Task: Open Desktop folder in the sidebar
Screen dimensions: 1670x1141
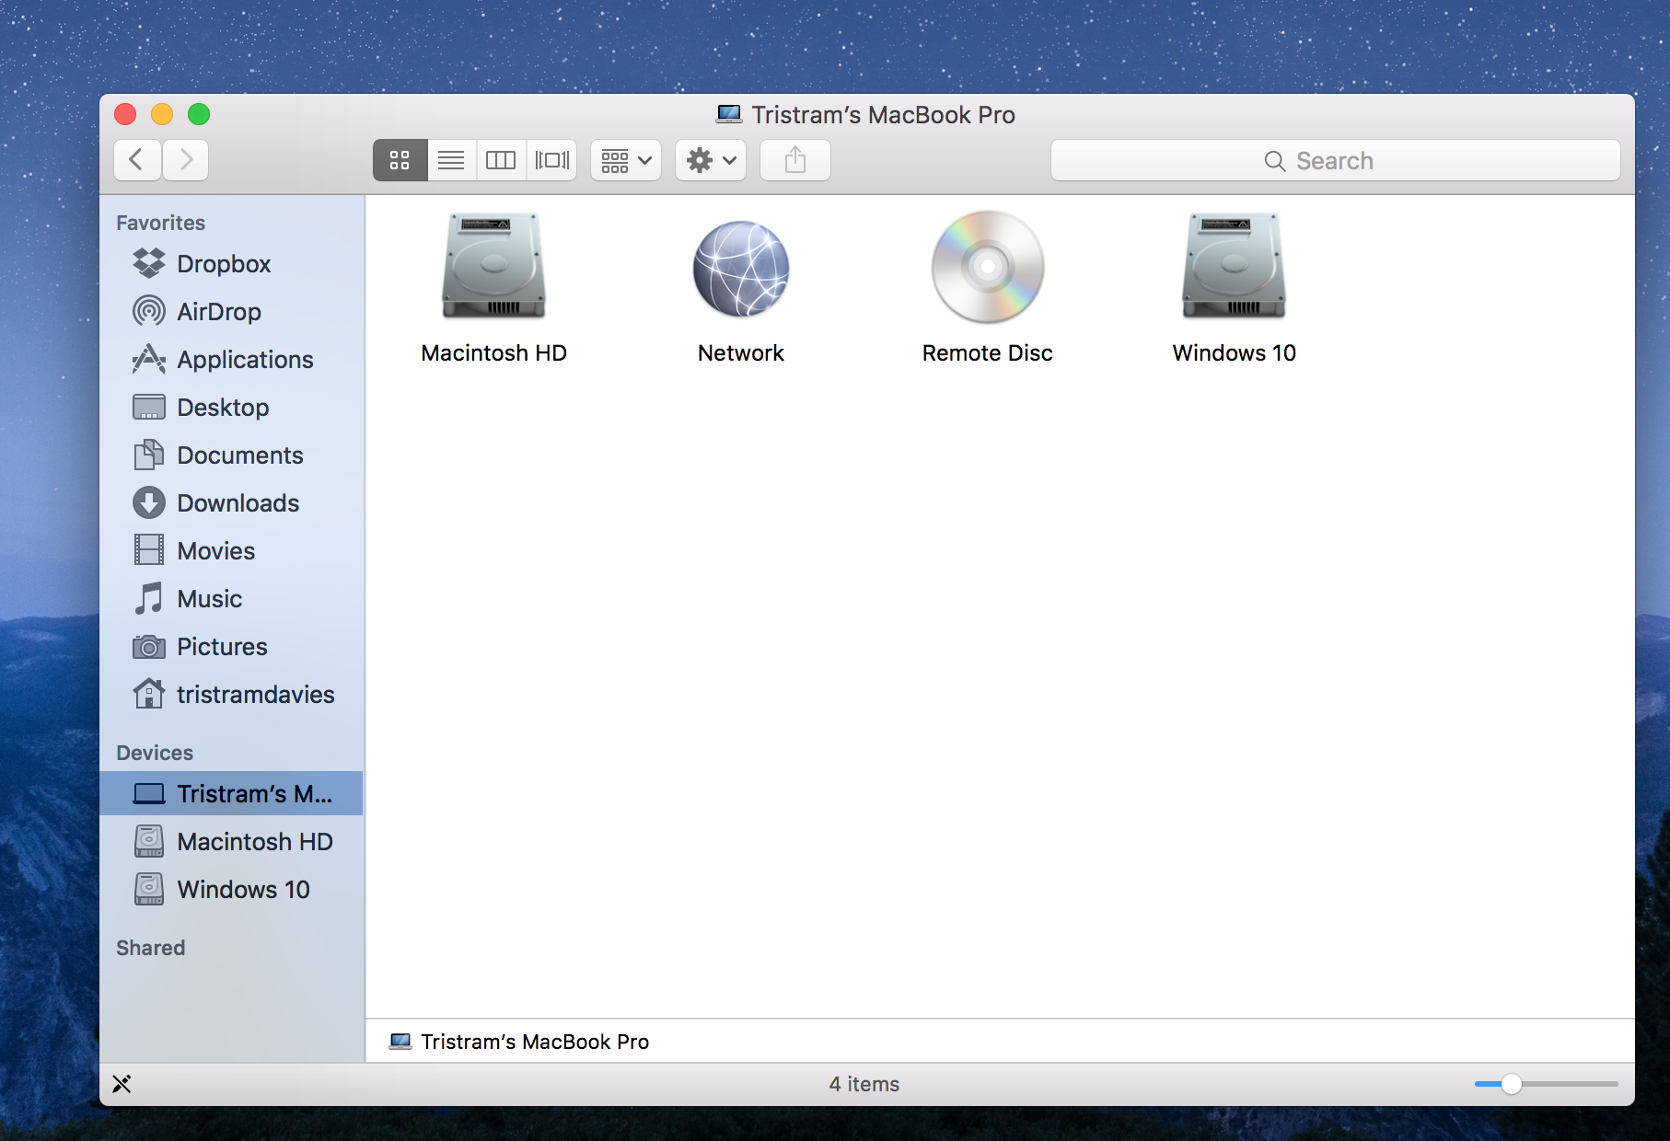Action: [x=231, y=408]
